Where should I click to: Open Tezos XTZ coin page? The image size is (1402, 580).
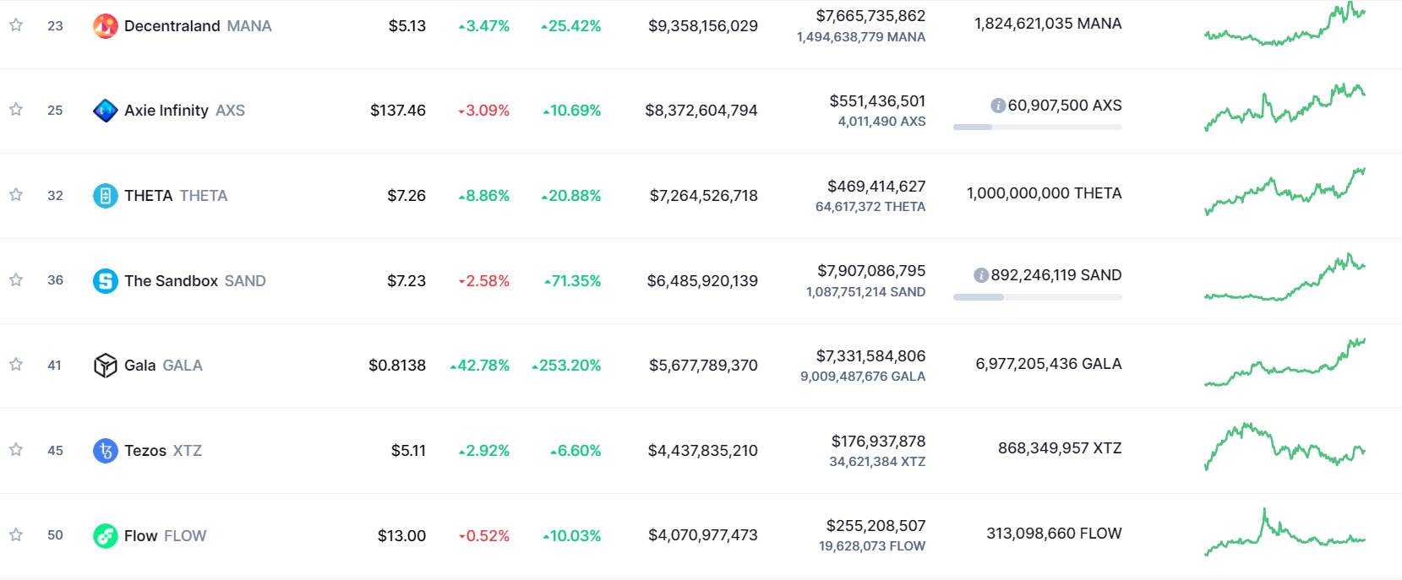[163, 451]
